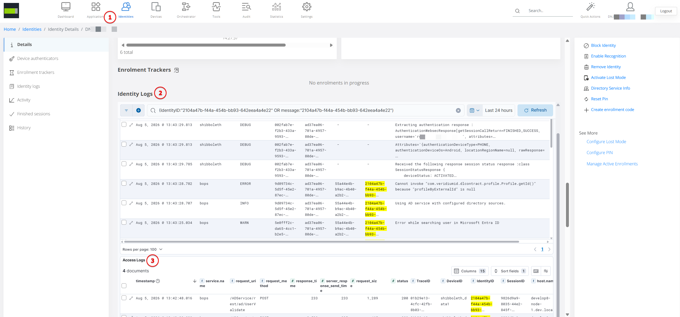Click the top search magnifier icon
680x317 pixels.
pyautogui.click(x=517, y=11)
